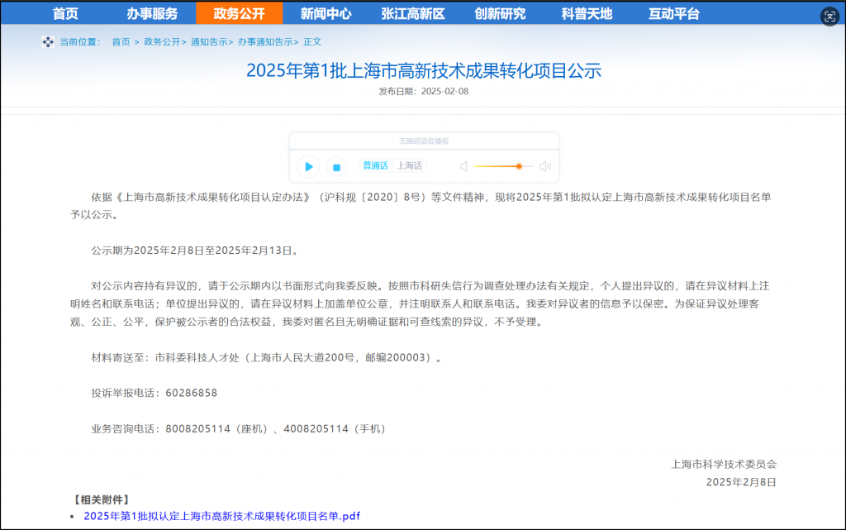The width and height of the screenshot is (846, 530).
Task: Open the 科普天地 navigation item
Action: (587, 13)
